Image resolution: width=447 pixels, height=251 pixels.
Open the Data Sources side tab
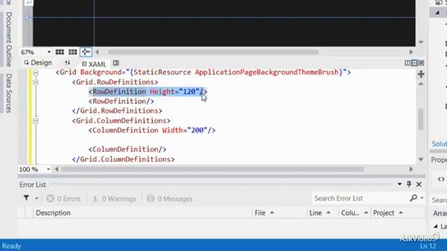pos(9,93)
